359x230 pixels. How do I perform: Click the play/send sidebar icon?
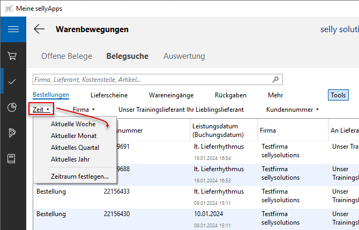[13, 133]
